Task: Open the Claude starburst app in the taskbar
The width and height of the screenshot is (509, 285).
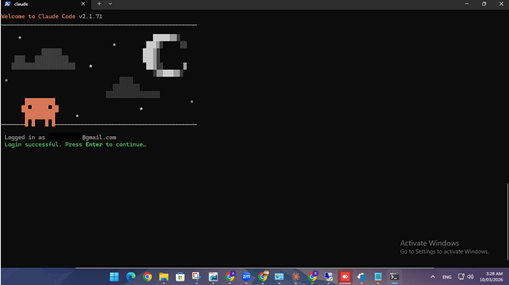Action: (x=295, y=277)
